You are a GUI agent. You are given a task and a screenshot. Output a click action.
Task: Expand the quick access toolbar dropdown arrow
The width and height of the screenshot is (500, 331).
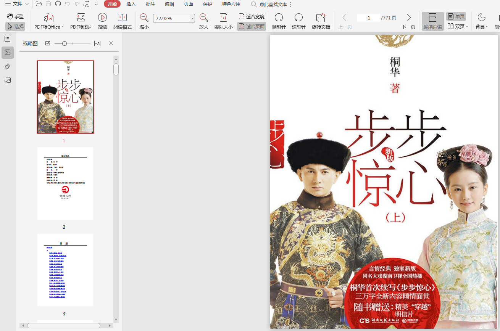(x=96, y=4)
